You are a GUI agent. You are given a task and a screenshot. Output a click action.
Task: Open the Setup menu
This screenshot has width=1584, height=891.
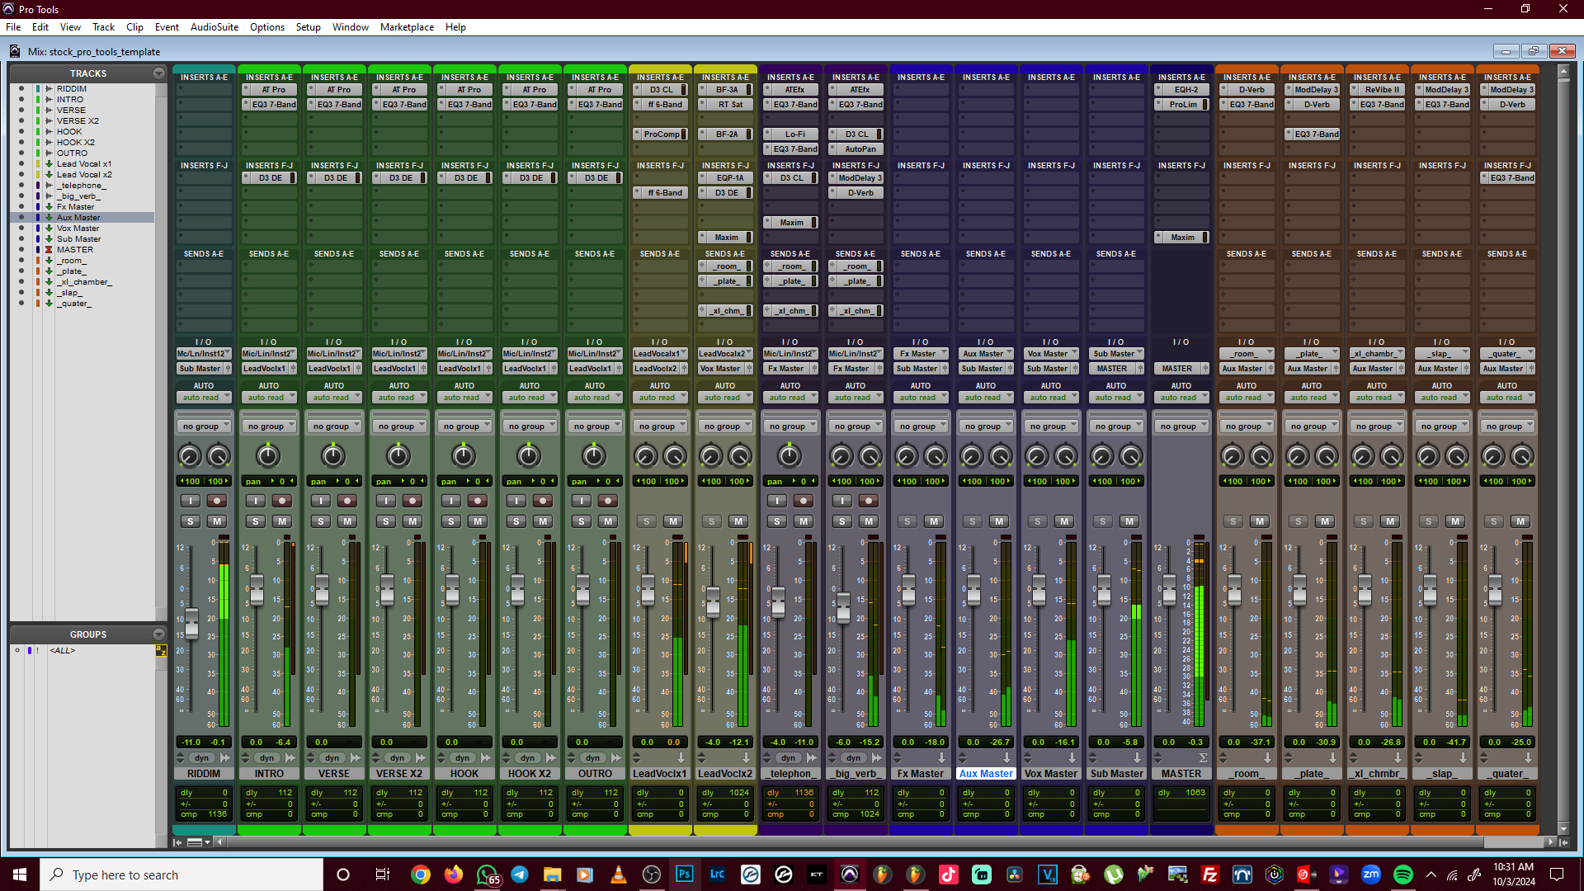(x=308, y=27)
